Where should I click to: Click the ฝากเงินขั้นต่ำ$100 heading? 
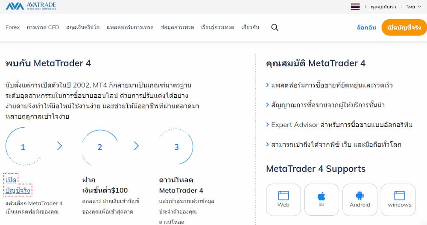point(105,185)
